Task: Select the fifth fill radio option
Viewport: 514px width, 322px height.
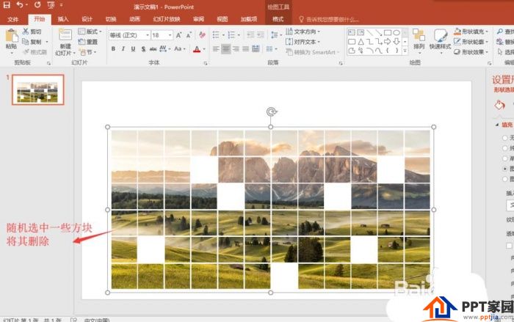Action: tap(505, 179)
